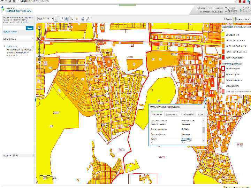Click the zoom-out button at the bottom of the zoom slider
The width and height of the screenshot is (251, 188).
[39, 62]
